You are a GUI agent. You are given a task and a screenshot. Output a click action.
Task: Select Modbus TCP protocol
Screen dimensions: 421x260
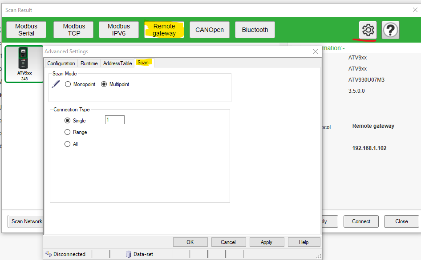tap(74, 30)
